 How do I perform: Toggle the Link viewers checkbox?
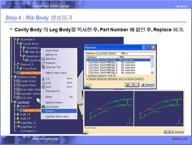(x=85, y=128)
